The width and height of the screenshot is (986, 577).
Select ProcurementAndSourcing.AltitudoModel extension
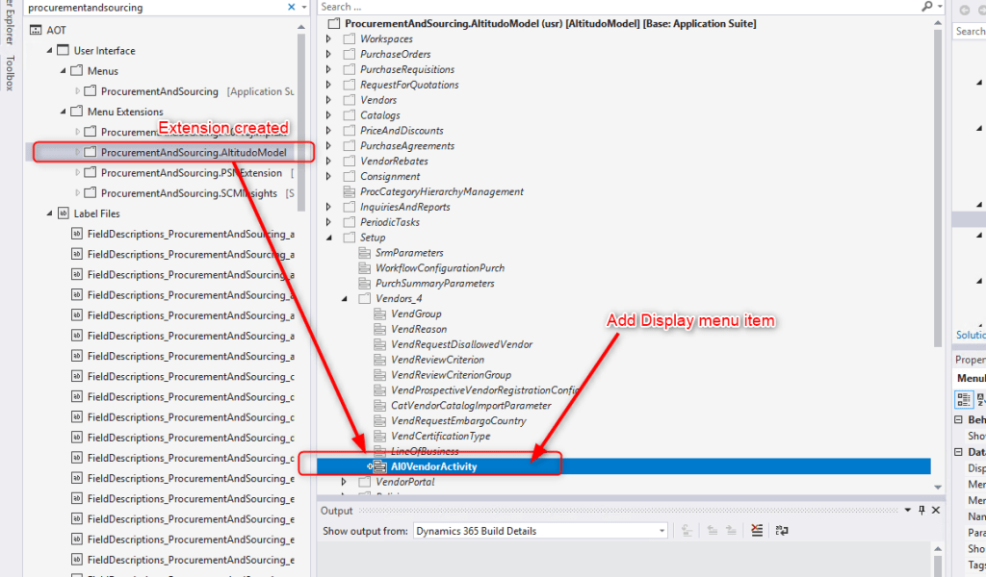click(193, 152)
